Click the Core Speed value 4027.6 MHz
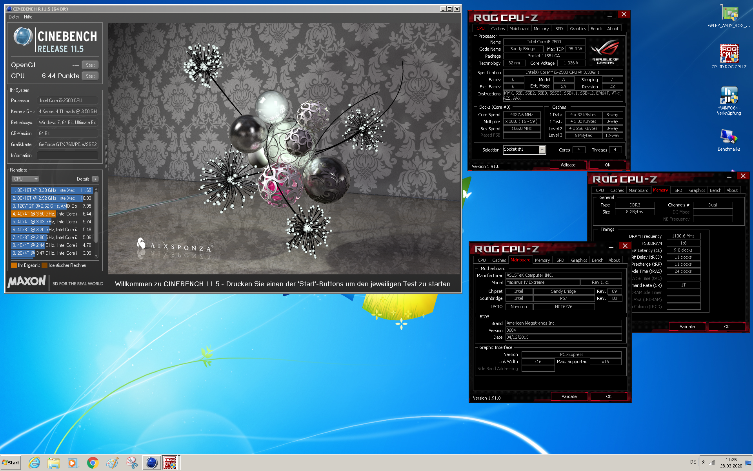This screenshot has height=471, width=753. click(522, 115)
